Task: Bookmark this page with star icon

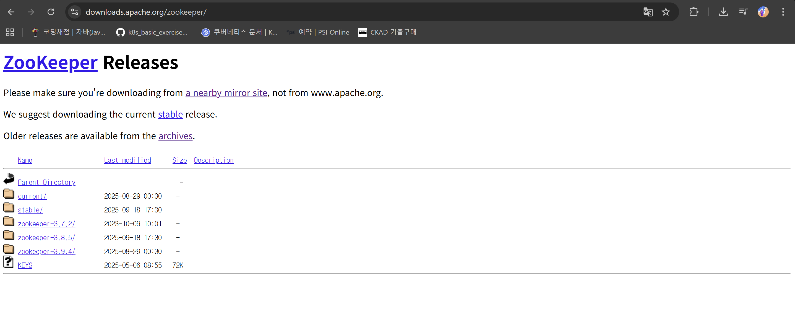Action: (666, 12)
